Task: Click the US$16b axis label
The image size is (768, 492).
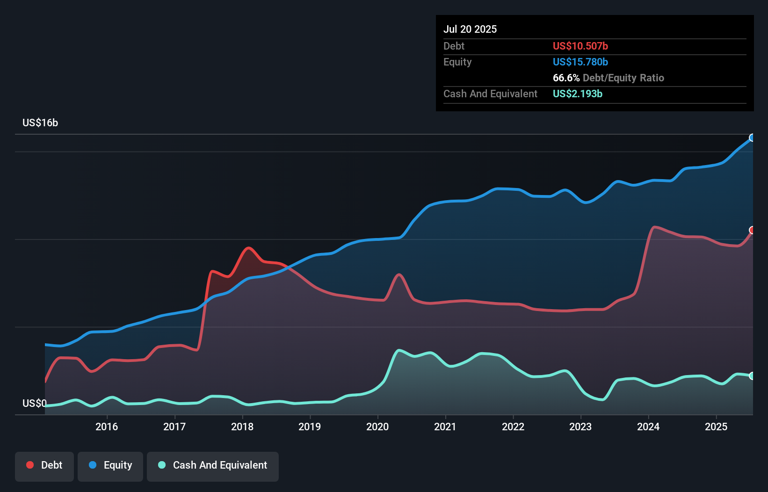Action: pyautogui.click(x=40, y=123)
